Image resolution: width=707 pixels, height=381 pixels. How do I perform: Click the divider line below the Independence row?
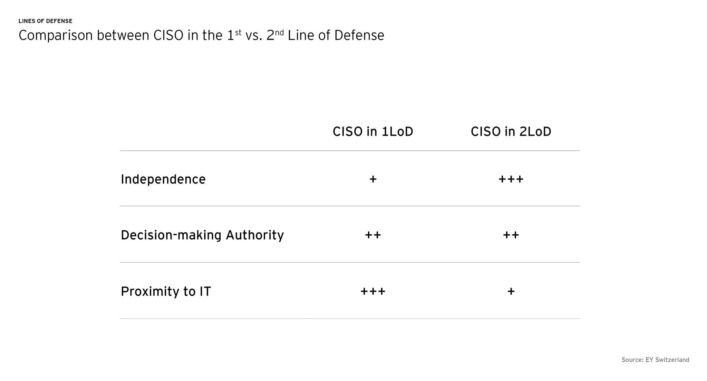pos(350,206)
